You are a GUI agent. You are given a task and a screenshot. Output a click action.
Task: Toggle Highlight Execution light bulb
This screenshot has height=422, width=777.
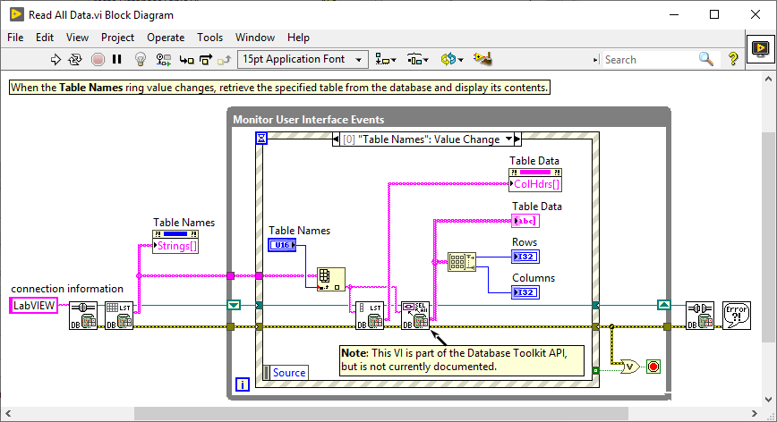140,59
